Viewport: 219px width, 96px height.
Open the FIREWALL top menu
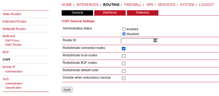click(133, 5)
